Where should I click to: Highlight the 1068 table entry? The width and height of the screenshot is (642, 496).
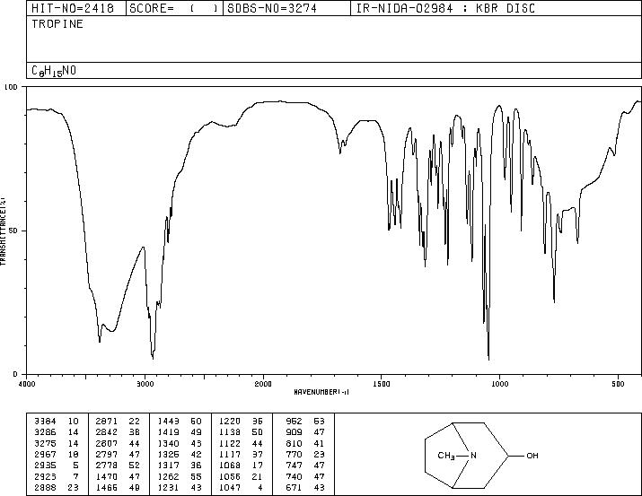[241, 466]
